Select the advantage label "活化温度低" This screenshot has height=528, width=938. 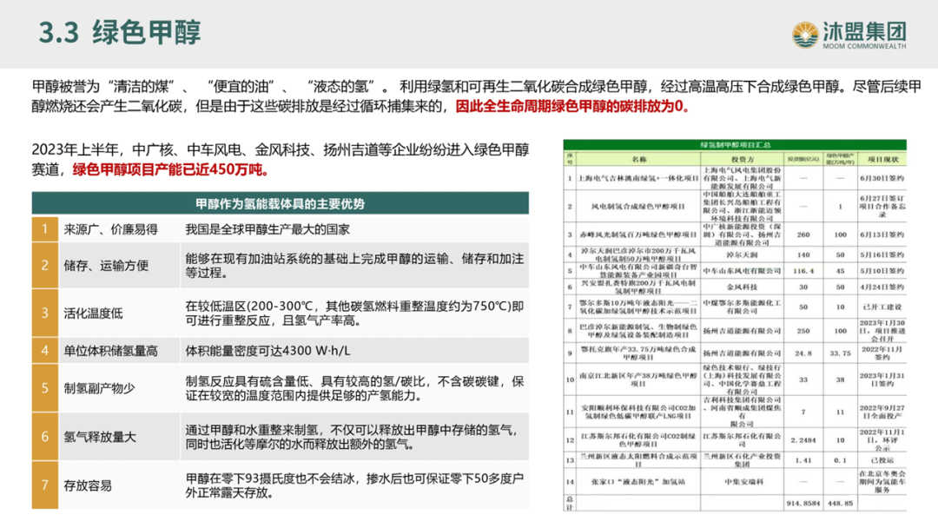[x=93, y=313]
